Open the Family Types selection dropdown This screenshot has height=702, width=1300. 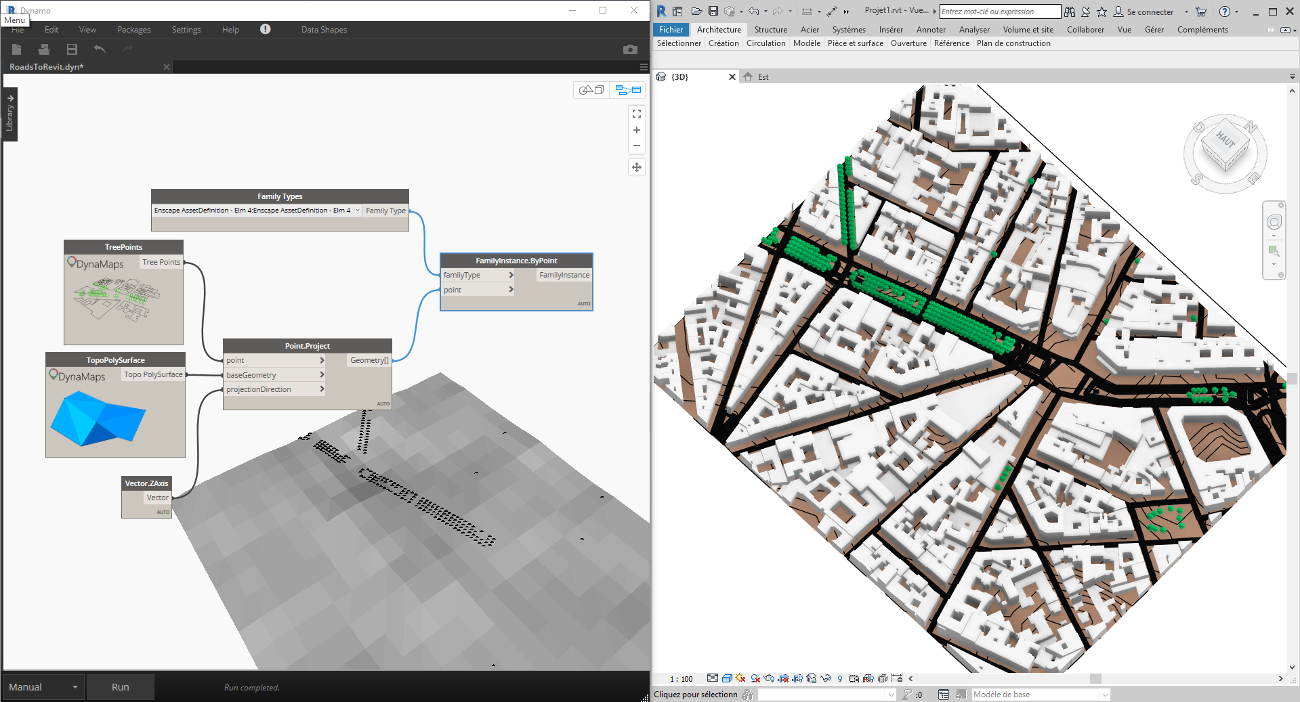(357, 211)
